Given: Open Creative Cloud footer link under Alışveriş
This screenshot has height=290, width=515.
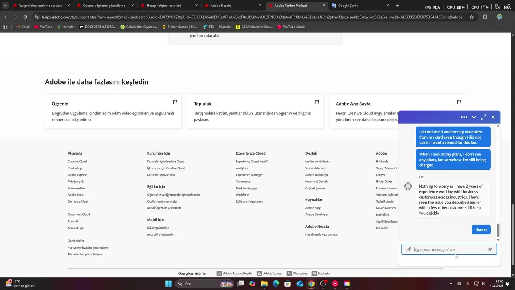Looking at the screenshot, I should (x=77, y=162).
